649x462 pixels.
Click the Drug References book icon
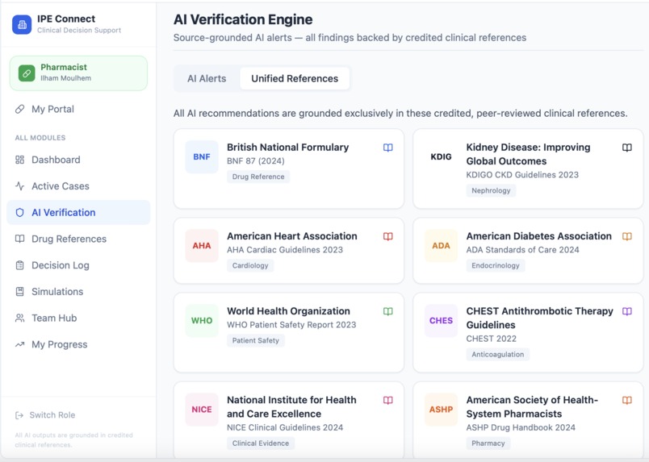(19, 239)
